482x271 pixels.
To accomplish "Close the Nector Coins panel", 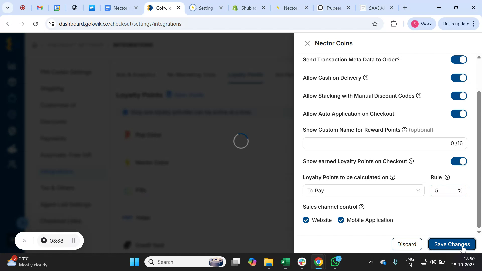I will click(x=307, y=43).
